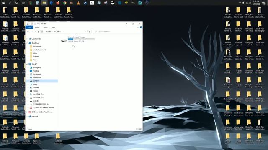The width and height of the screenshot is (268, 150).
Task: Open recent locations dropdown arrow
Action: click(35, 32)
